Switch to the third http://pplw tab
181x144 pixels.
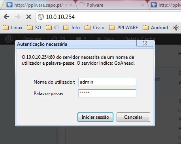click(x=166, y=5)
